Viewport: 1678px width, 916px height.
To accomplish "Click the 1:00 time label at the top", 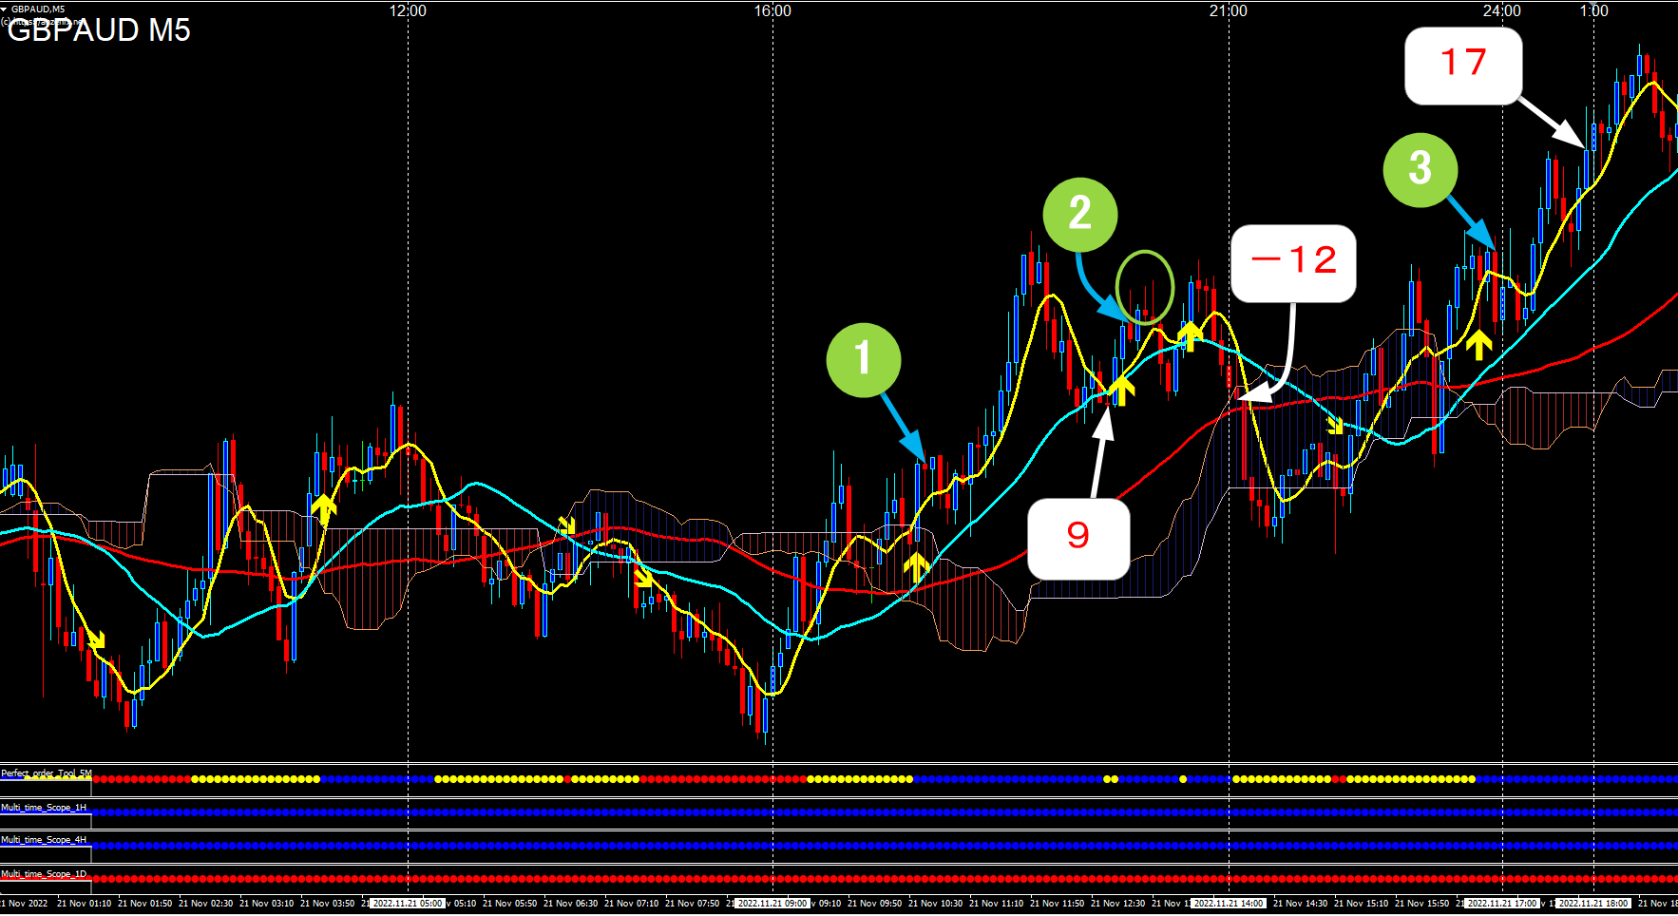I will (1594, 10).
